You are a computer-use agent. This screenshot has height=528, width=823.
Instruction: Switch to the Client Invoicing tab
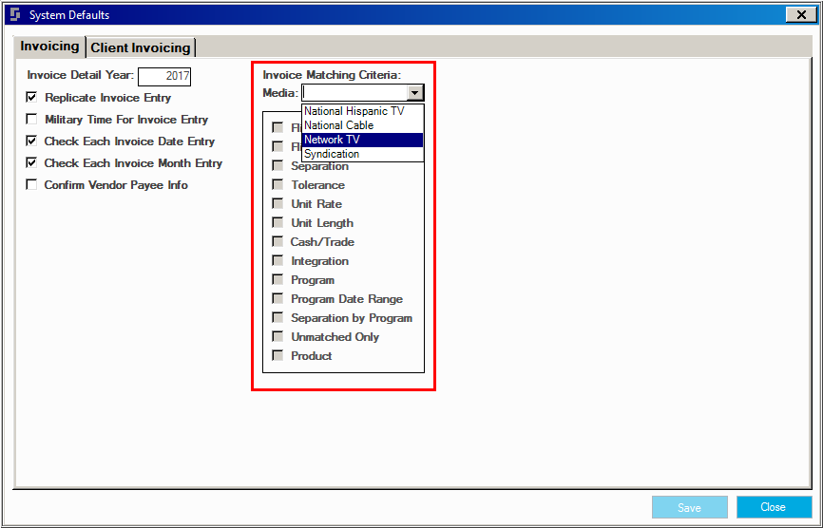(x=141, y=47)
